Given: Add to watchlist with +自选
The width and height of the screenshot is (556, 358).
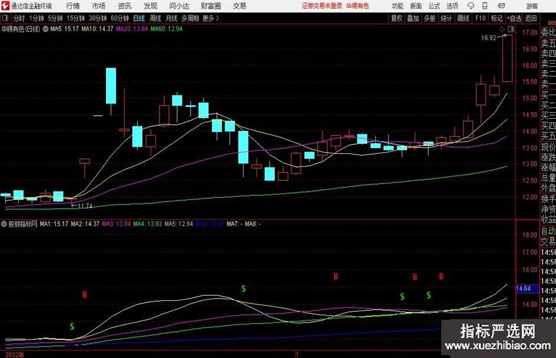Looking at the screenshot, I should pos(514,18).
